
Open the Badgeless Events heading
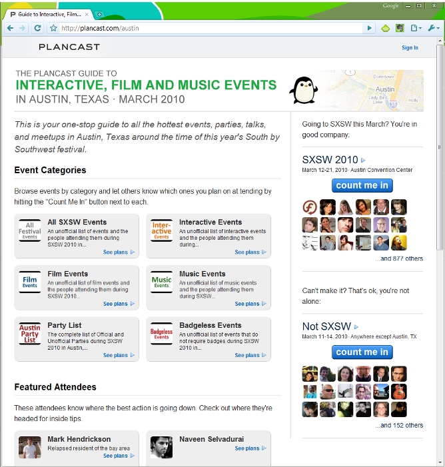pos(211,325)
